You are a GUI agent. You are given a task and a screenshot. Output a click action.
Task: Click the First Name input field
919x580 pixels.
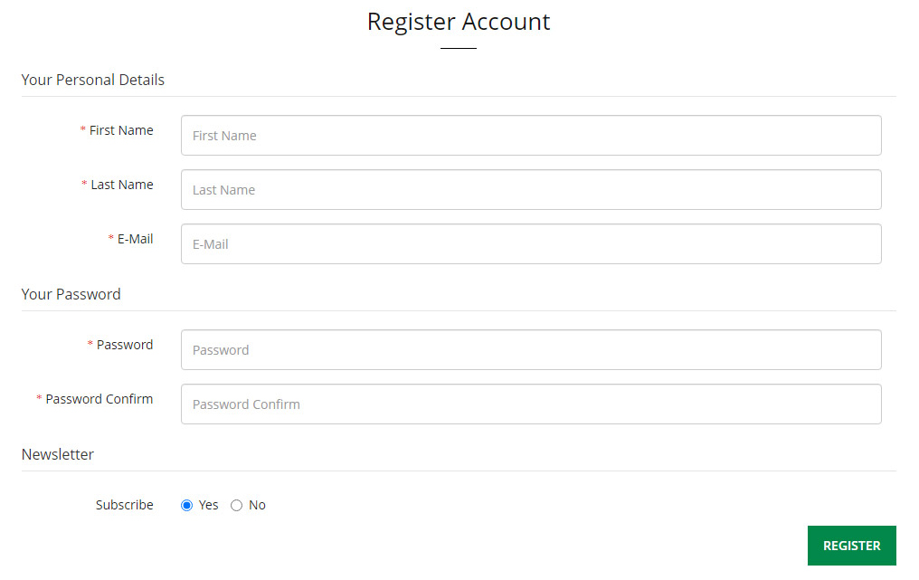(531, 136)
